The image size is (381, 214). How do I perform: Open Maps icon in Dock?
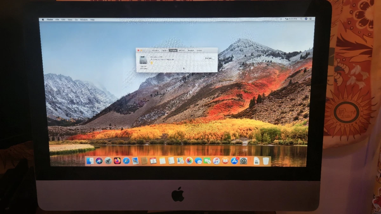pyautogui.click(x=180, y=161)
